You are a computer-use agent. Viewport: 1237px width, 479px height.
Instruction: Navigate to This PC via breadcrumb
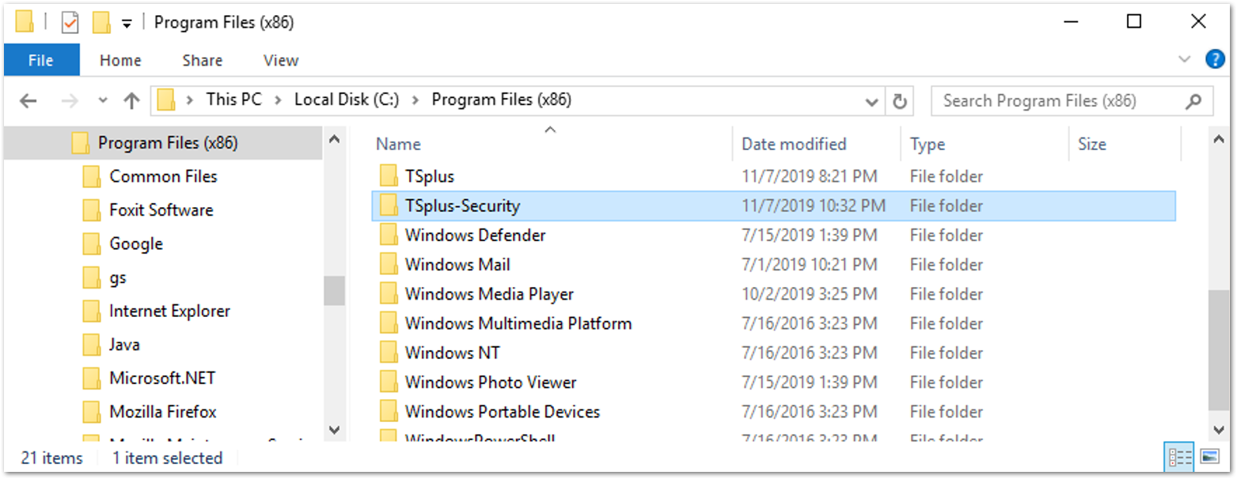pos(233,99)
